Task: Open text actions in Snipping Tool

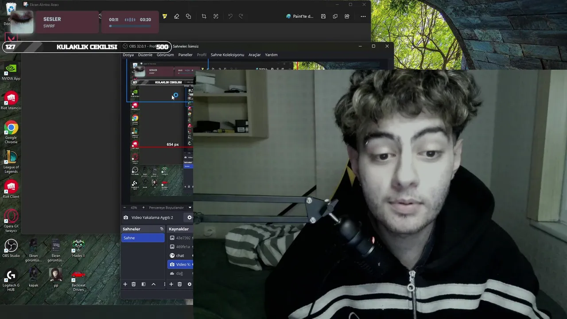Action: click(x=216, y=16)
